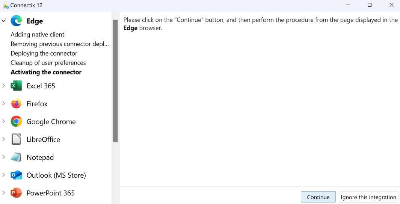Viewport: 400px width, 204px height.
Task: Click Ignore this integration button
Action: point(368,197)
